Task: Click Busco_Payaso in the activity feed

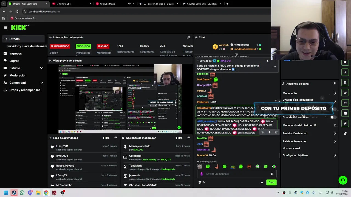Action: coord(65,166)
